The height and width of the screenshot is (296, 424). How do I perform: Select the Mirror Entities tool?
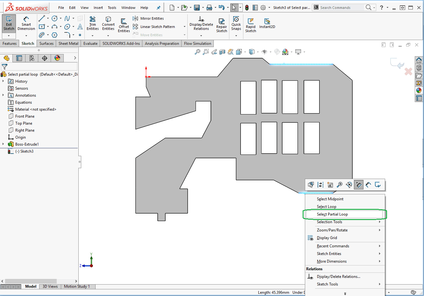click(x=148, y=18)
